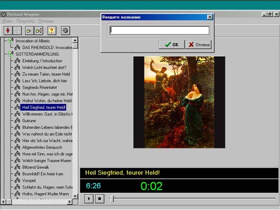Click the tree scrollbar down arrow
Screen dimensions: 280x210
(75, 196)
